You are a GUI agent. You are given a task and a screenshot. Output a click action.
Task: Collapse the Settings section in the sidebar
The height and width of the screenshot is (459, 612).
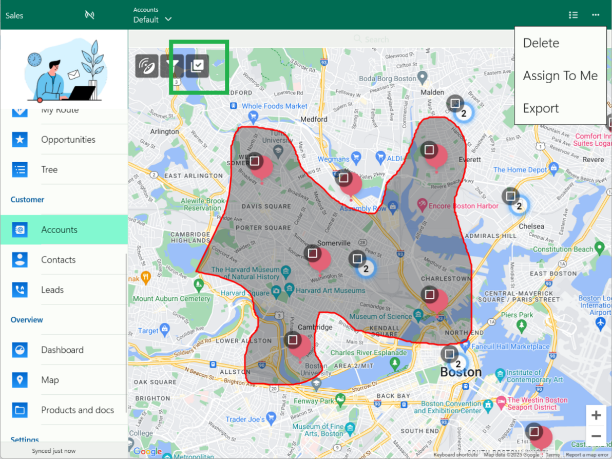click(x=25, y=440)
